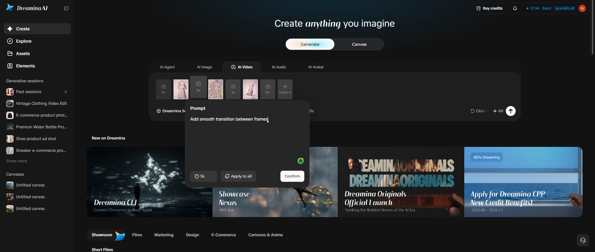The image size is (595, 252).
Task: Click the Up to 98% off badge
Action: click(565, 8)
